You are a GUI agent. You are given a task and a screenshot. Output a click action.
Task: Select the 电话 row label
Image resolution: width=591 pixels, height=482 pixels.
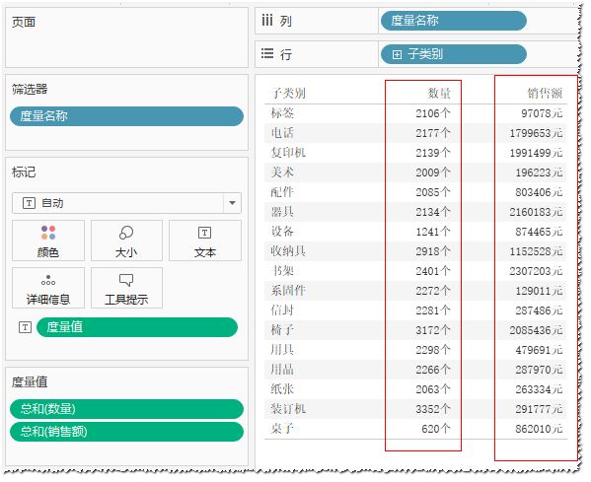click(x=282, y=132)
